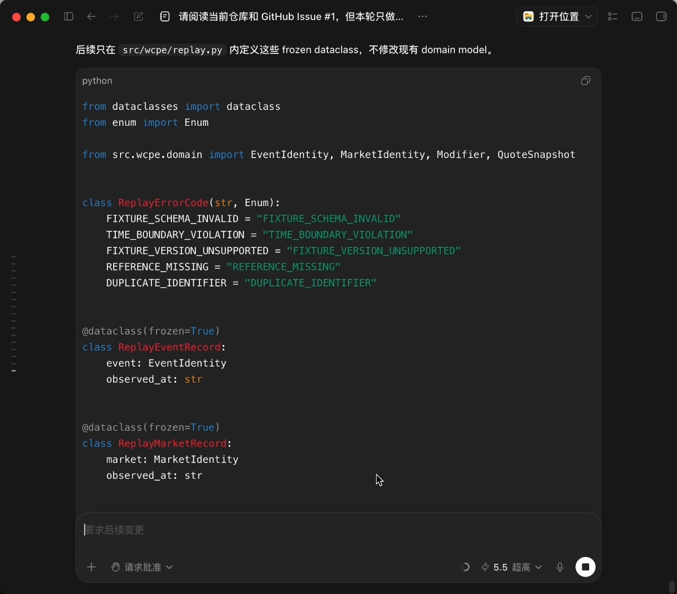Click the "DUPLICATE_IDENTIFIER" string value

pyautogui.click(x=310, y=283)
